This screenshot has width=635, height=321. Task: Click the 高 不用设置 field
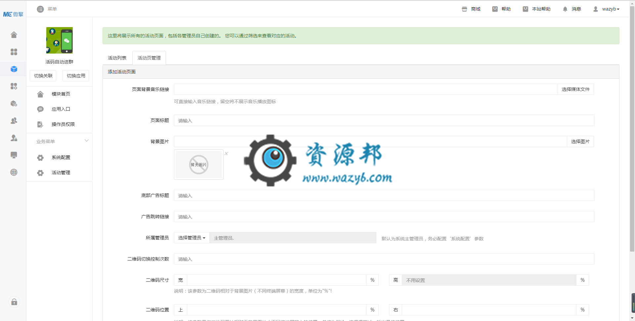pos(489,280)
